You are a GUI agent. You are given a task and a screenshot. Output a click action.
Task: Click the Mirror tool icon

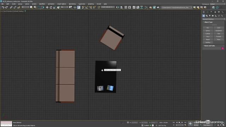118,7
